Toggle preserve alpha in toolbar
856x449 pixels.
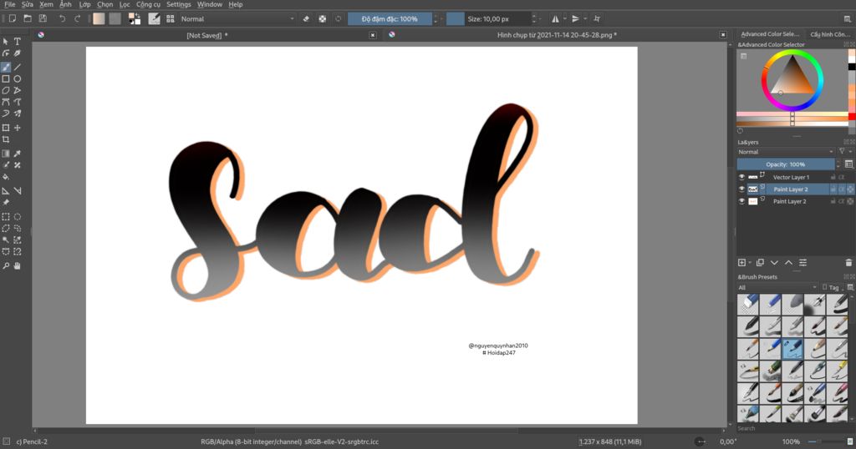click(323, 18)
